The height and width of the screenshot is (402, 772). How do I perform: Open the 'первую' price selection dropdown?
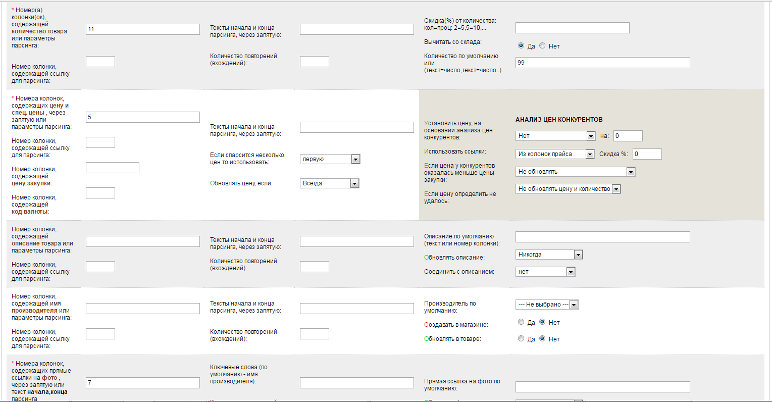tap(329, 159)
